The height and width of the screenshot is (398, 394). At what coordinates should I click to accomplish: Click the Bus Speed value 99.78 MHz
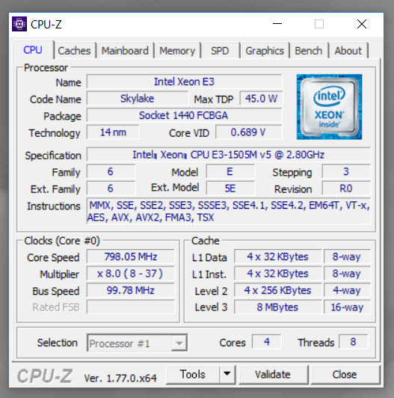coord(131,290)
